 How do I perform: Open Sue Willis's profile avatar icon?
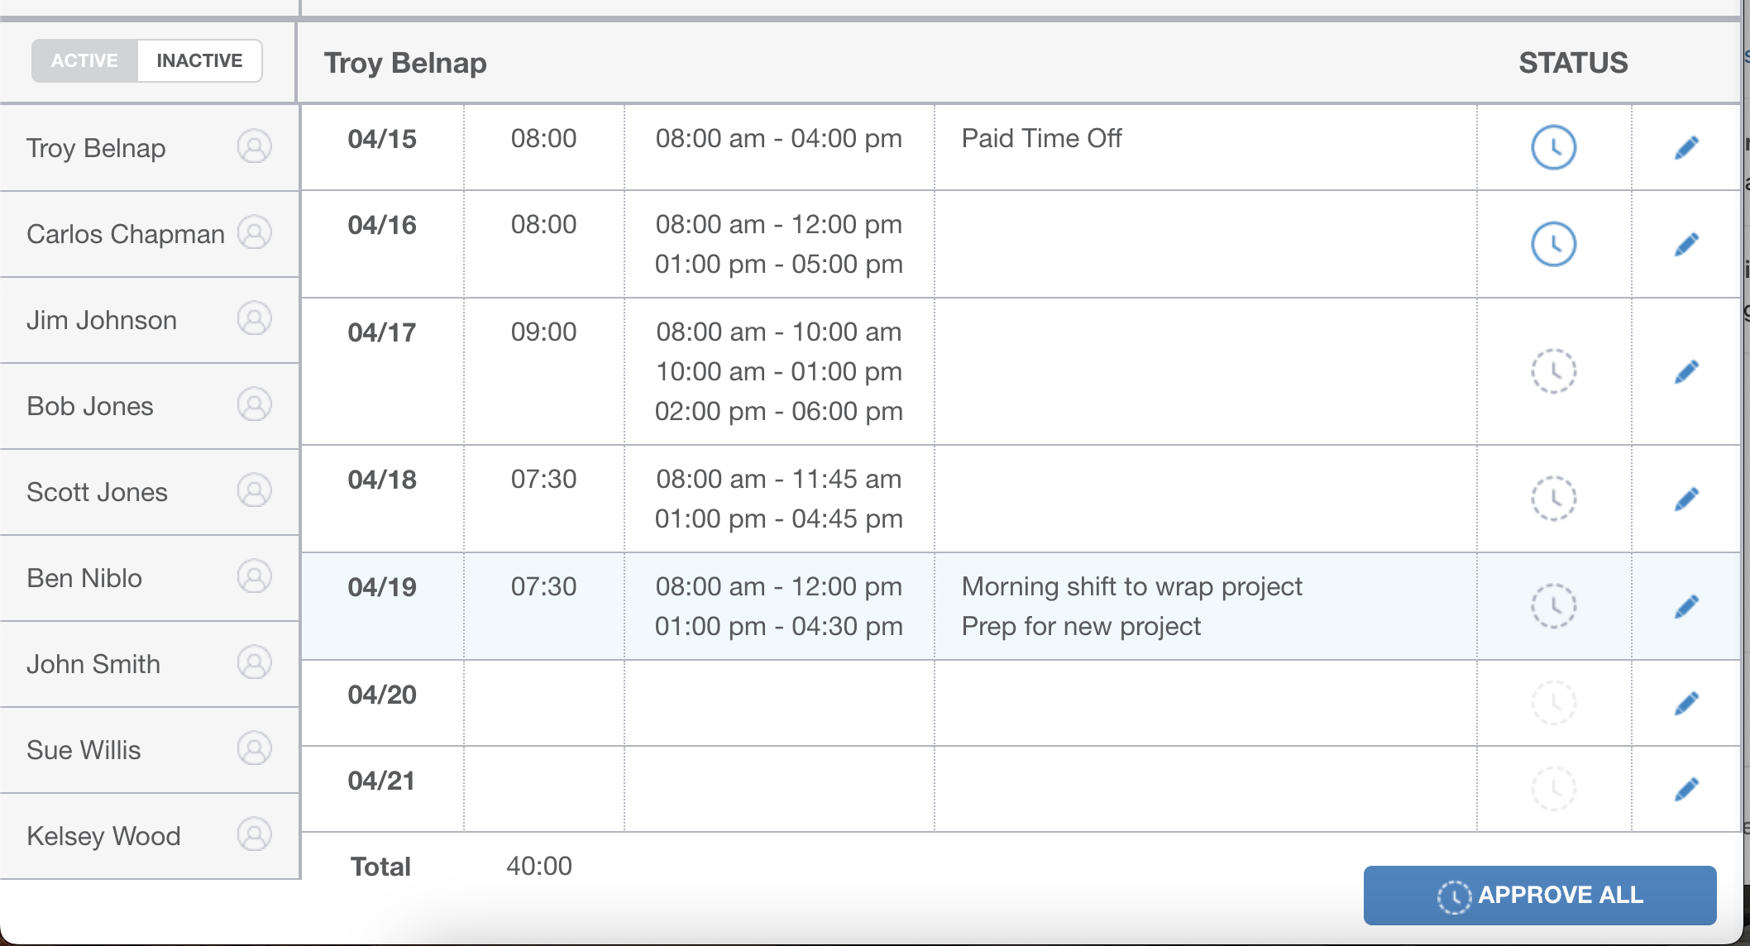[x=255, y=749]
